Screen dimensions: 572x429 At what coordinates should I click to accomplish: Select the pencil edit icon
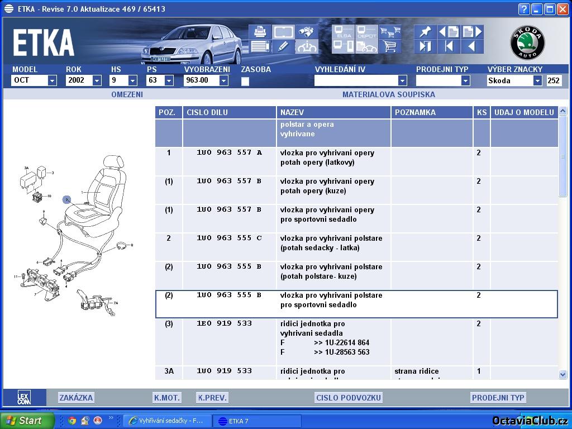pyautogui.click(x=283, y=46)
